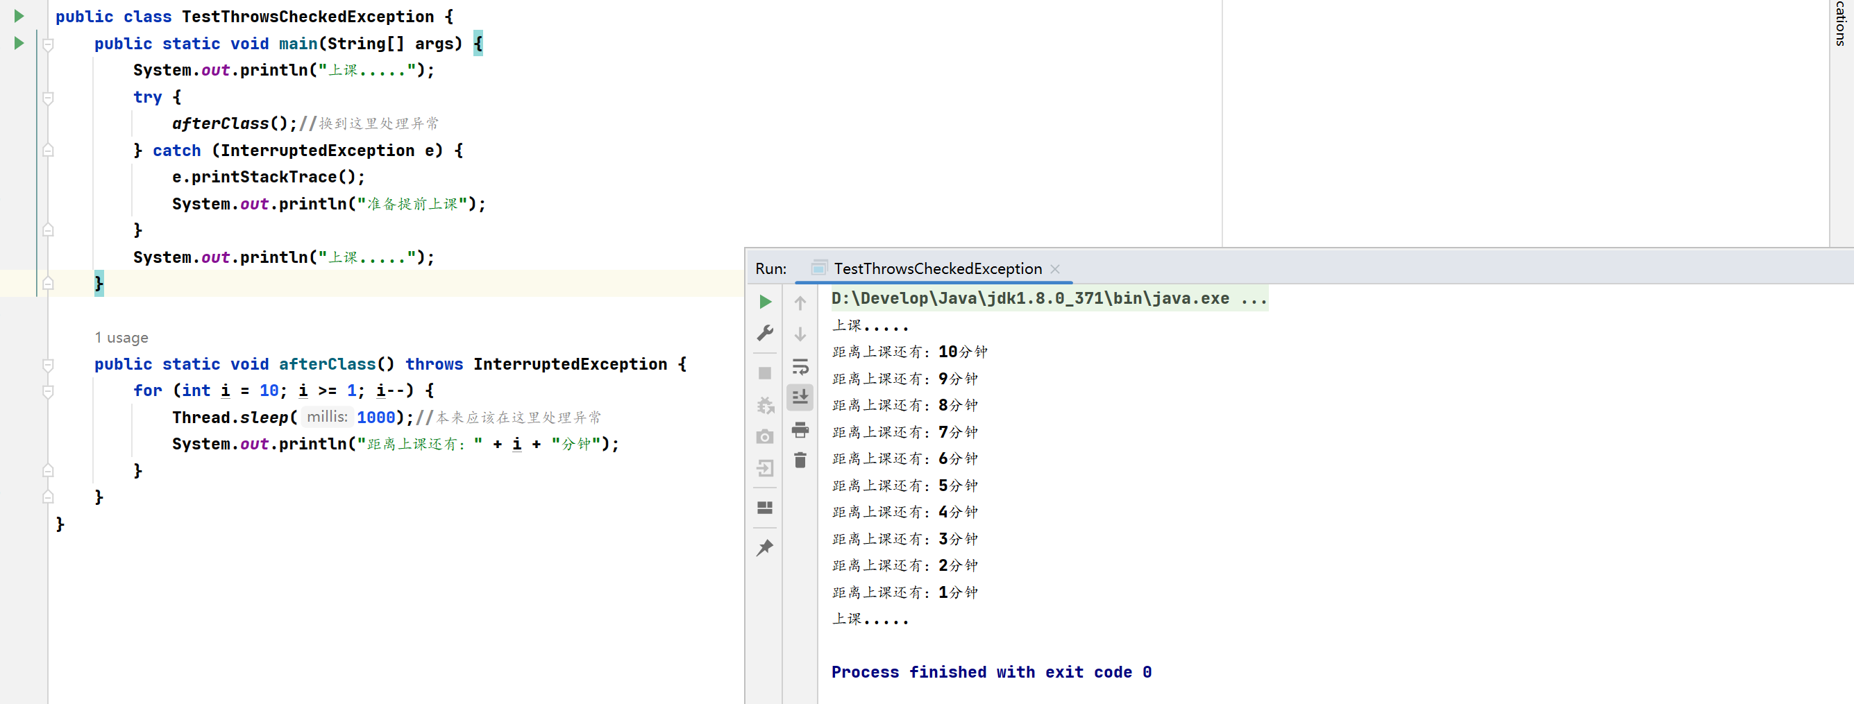1854x704 pixels.
Task: Click the 'throws' keyword in afterClass signature
Action: coord(433,364)
